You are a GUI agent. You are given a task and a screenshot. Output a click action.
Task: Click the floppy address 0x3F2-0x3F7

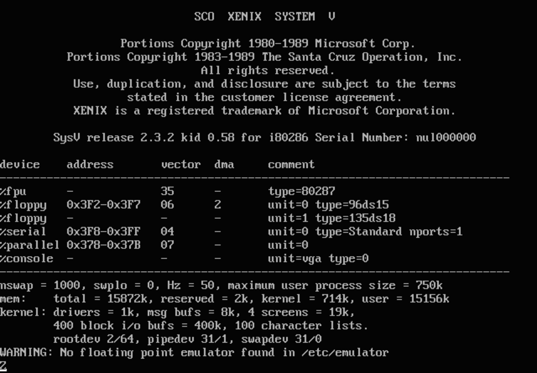103,205
